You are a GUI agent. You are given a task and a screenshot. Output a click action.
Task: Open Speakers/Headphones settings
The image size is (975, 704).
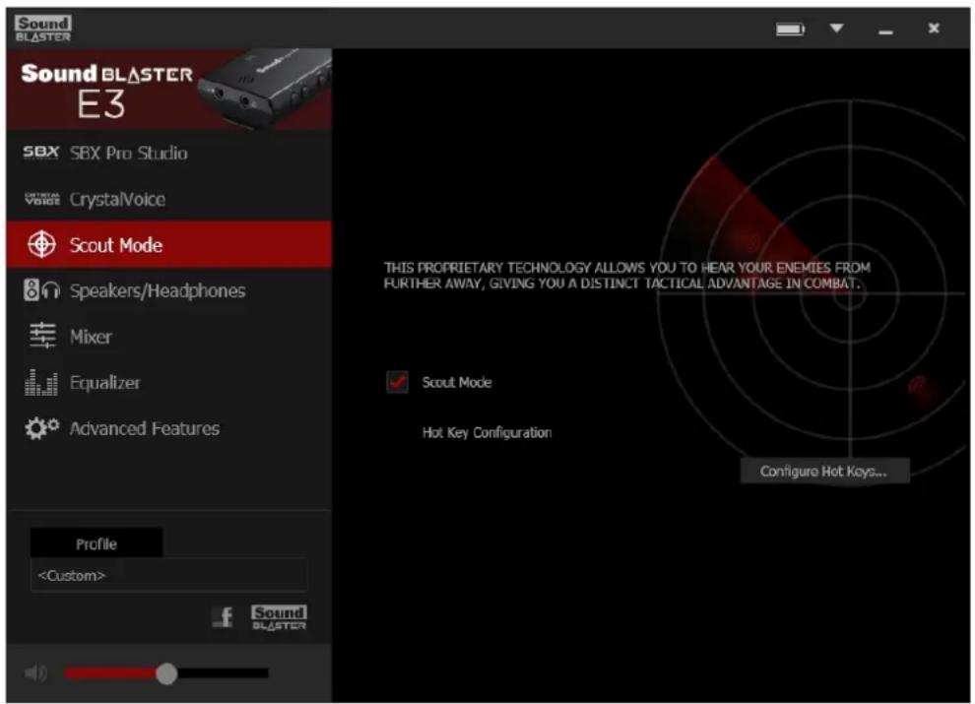[168, 290]
